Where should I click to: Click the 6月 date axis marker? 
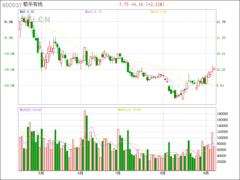(x=80, y=173)
